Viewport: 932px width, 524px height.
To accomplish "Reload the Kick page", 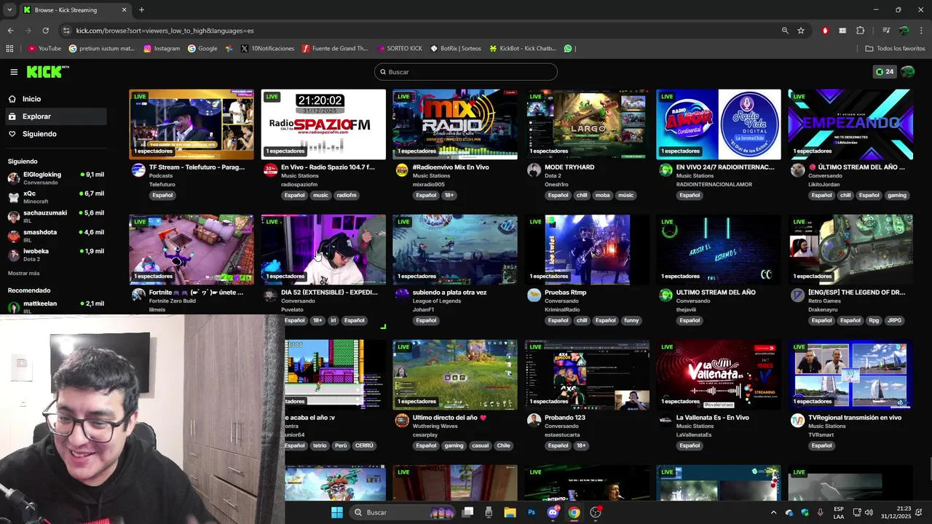I will click(45, 31).
